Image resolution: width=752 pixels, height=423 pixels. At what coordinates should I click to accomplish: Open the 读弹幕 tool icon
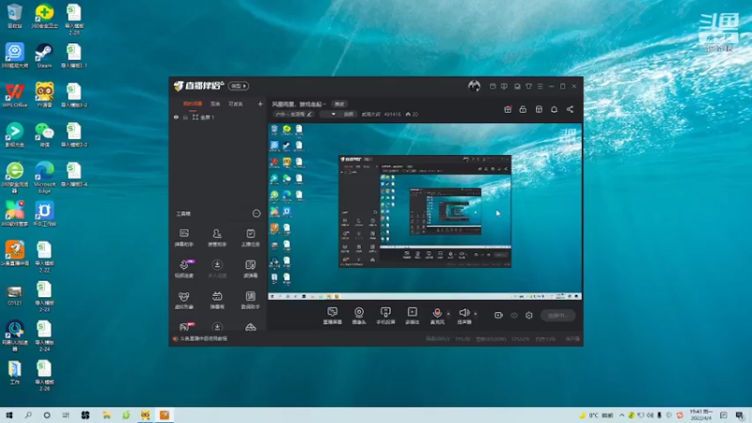coord(250,269)
